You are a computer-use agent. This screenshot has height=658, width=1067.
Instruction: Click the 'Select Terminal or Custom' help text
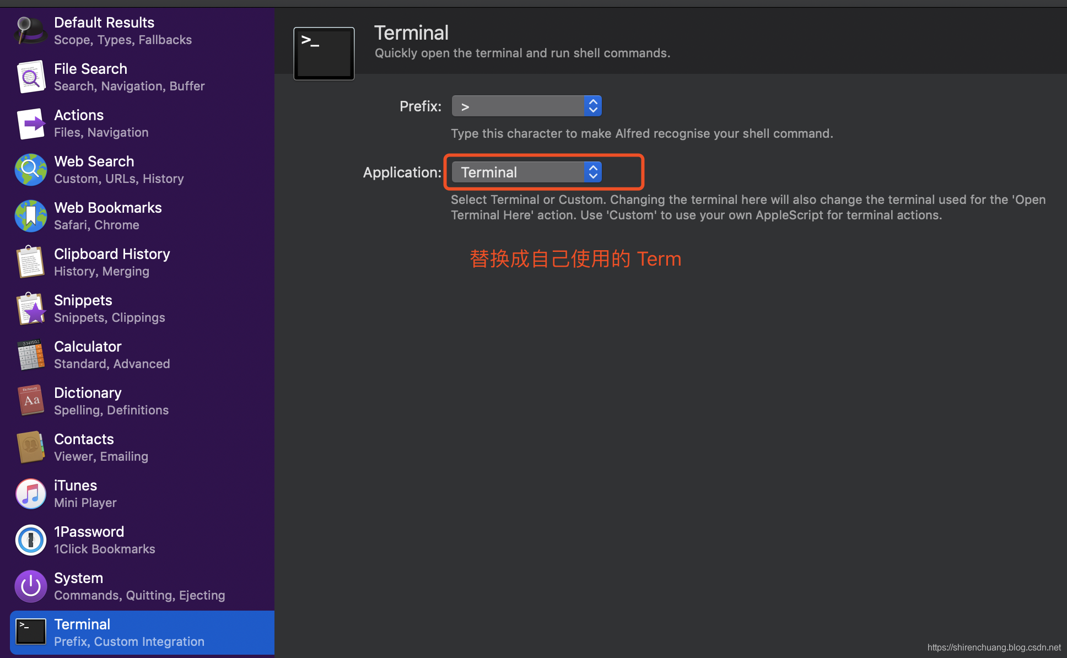748,207
